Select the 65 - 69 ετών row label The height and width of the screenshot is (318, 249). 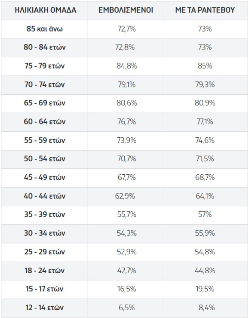[x=44, y=103]
